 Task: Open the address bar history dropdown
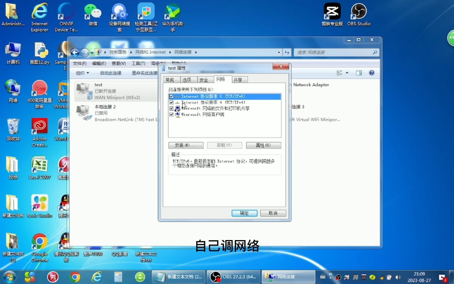279,52
